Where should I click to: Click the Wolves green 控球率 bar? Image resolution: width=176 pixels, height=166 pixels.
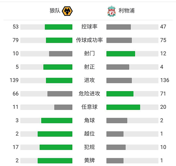point(58,27)
